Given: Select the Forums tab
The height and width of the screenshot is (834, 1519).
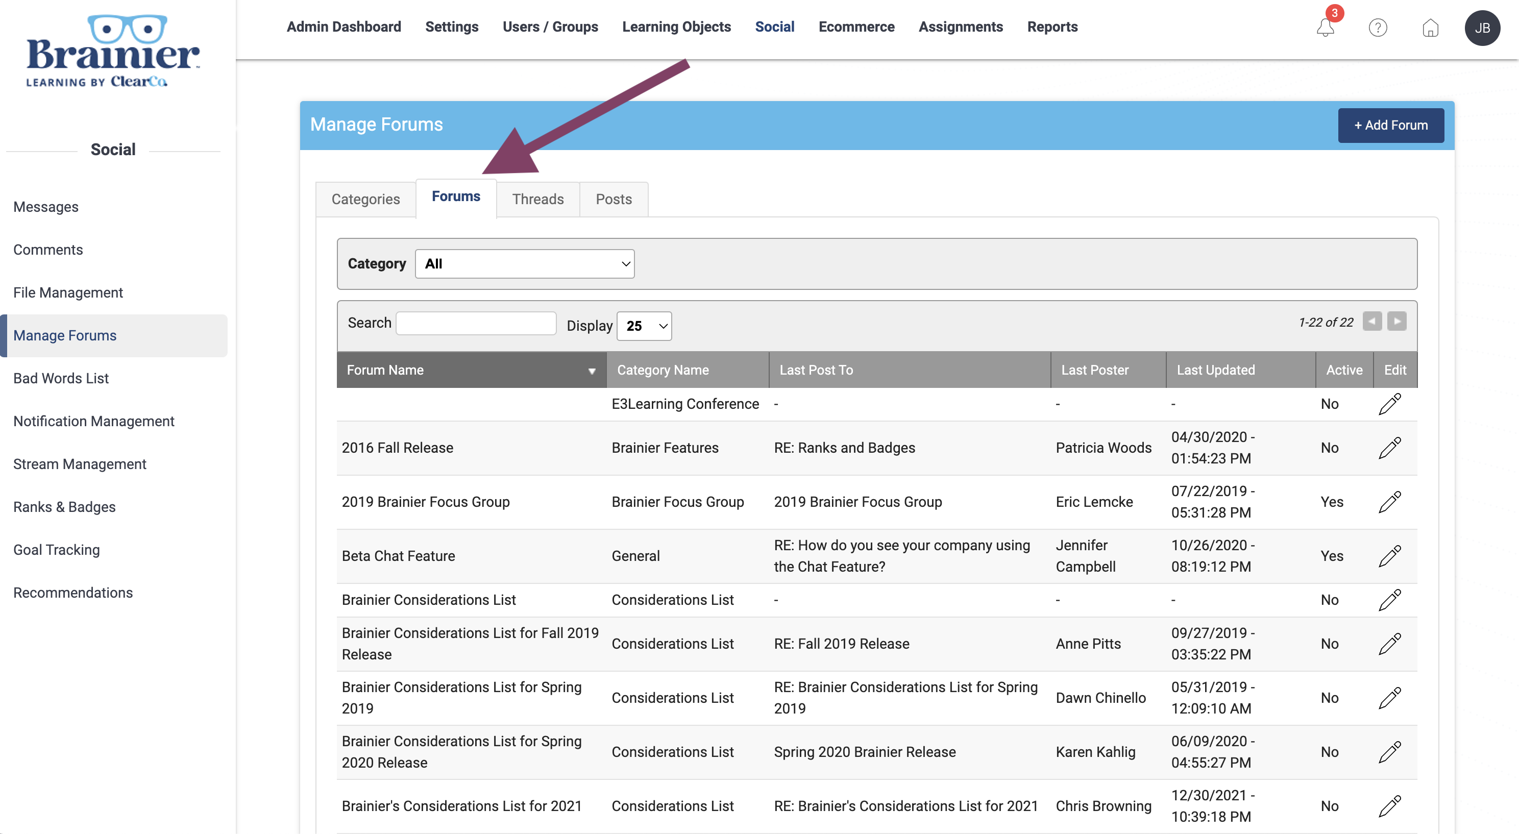Looking at the screenshot, I should (456, 197).
